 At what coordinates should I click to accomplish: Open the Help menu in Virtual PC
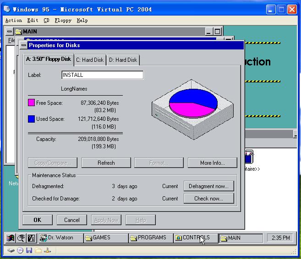pos(82,20)
